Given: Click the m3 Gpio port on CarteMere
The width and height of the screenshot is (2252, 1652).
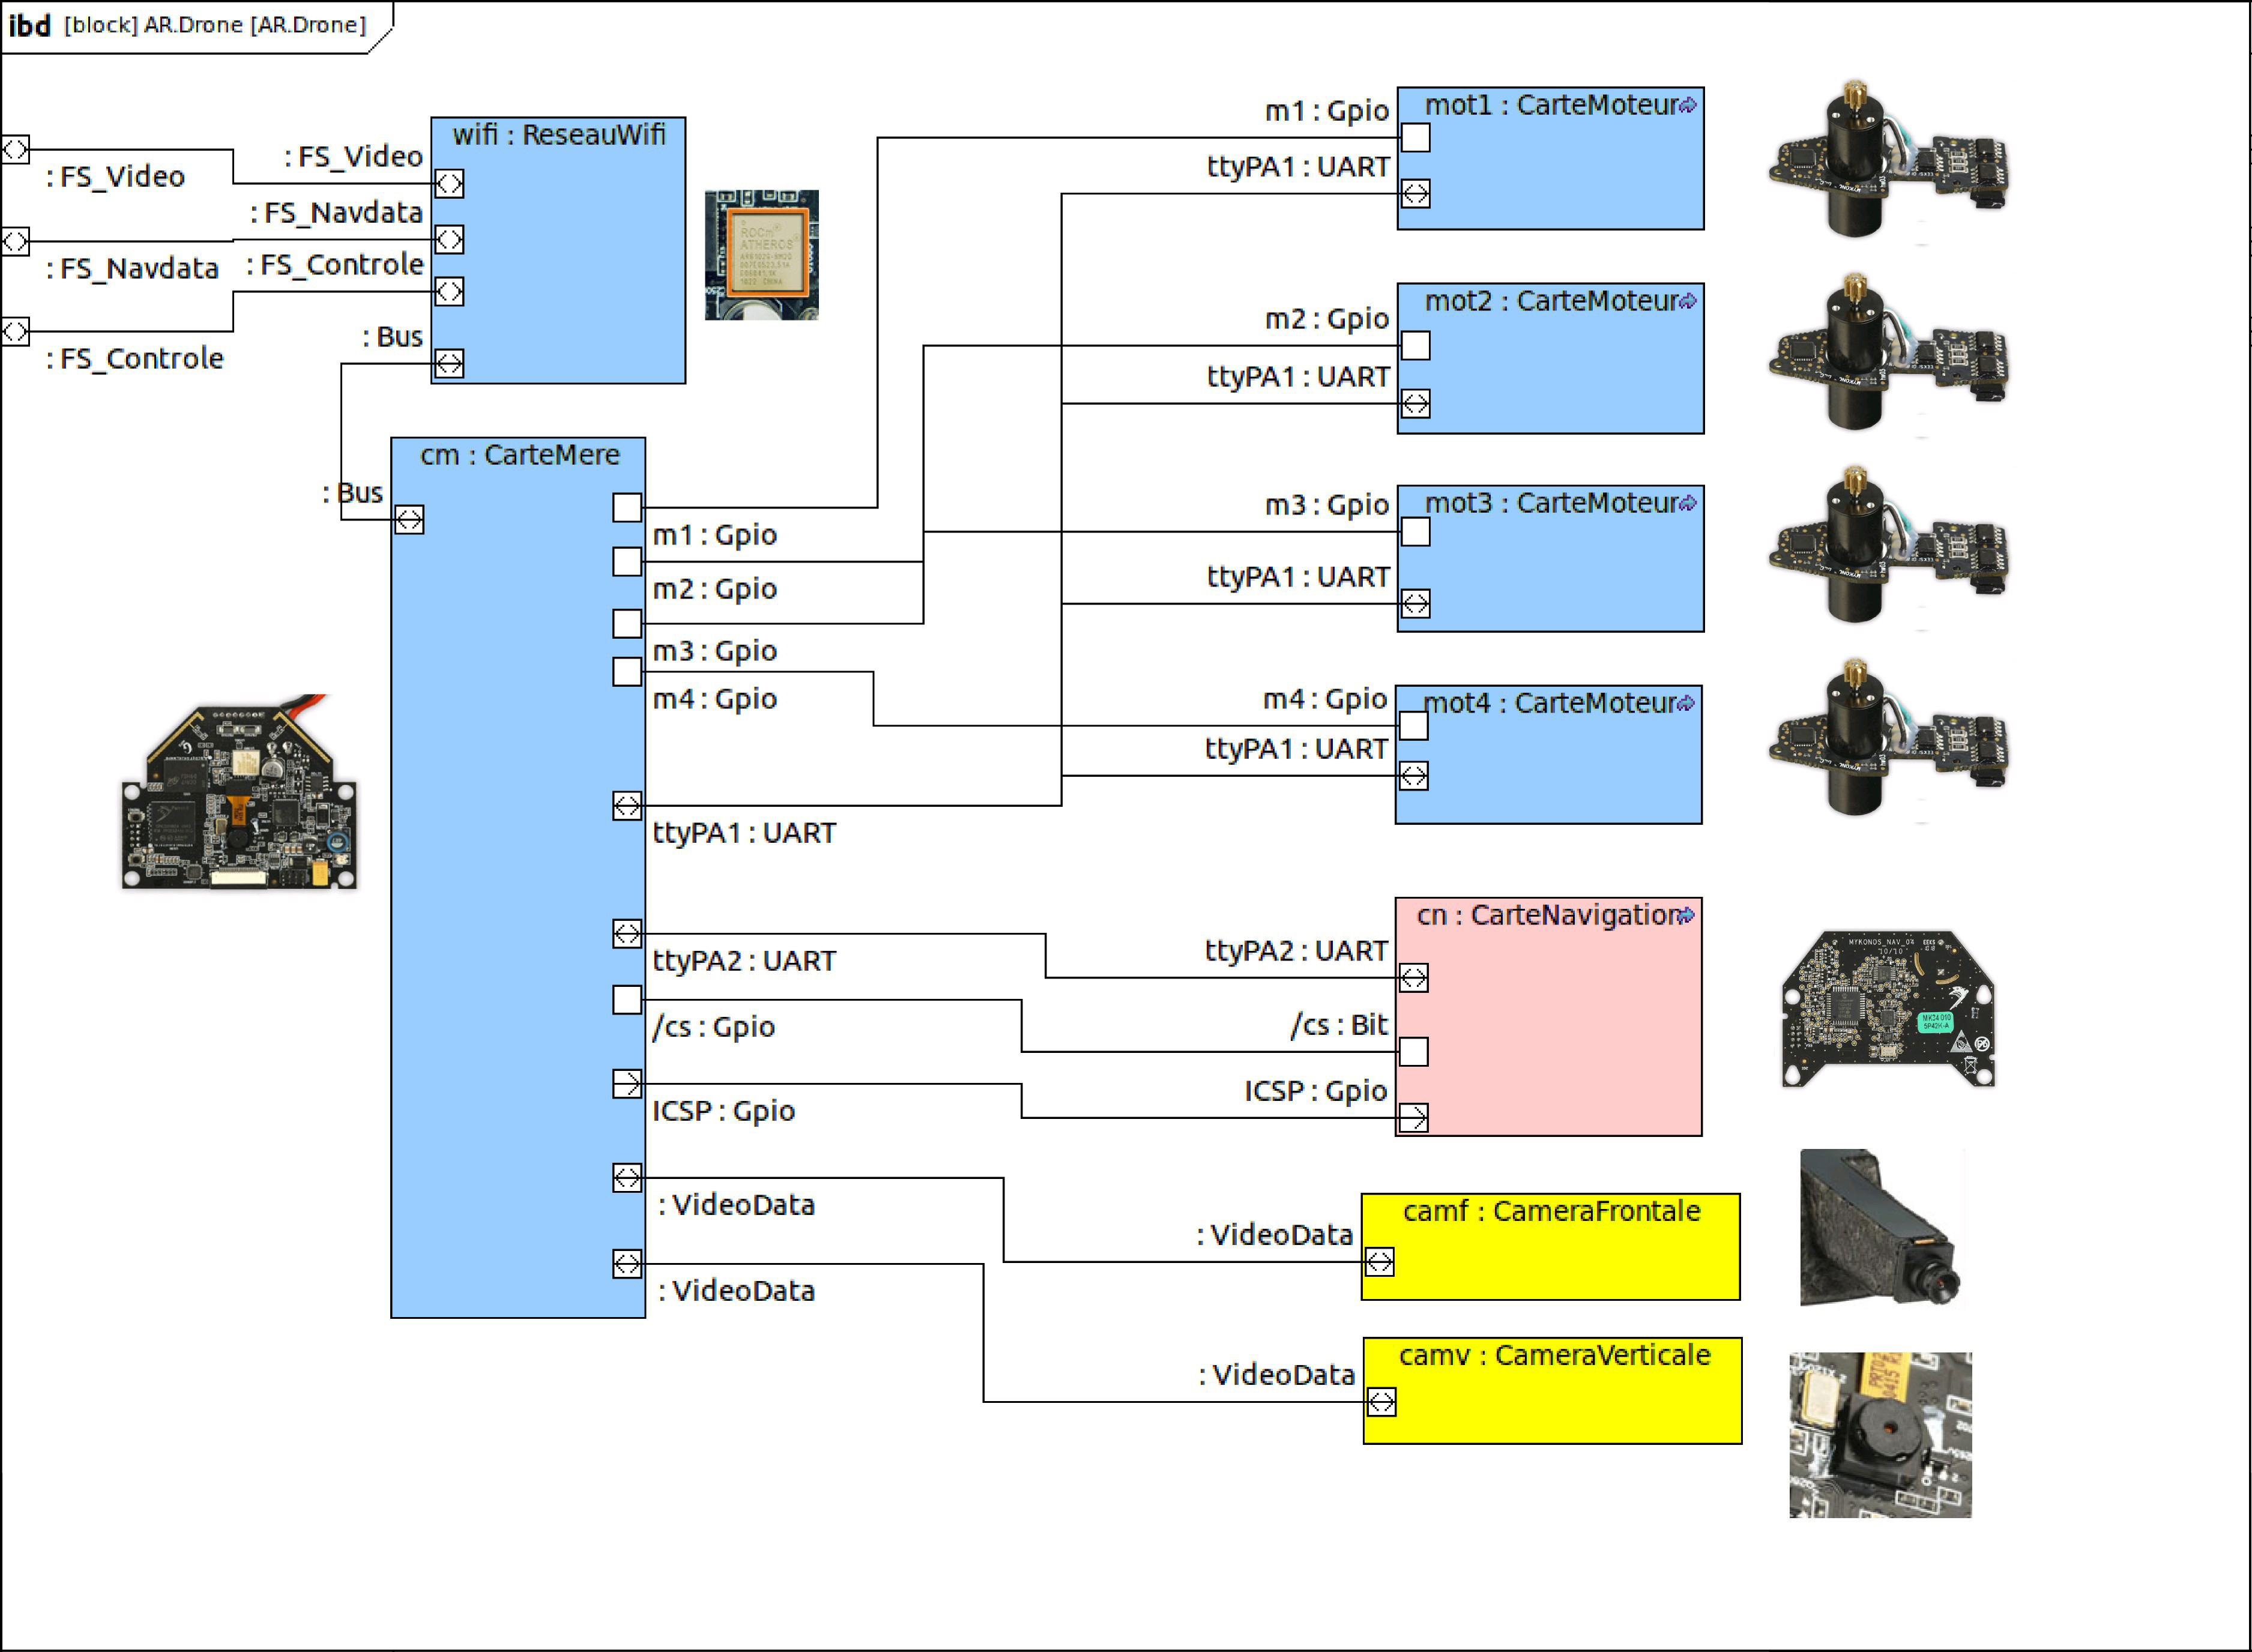Looking at the screenshot, I should coord(627,624).
